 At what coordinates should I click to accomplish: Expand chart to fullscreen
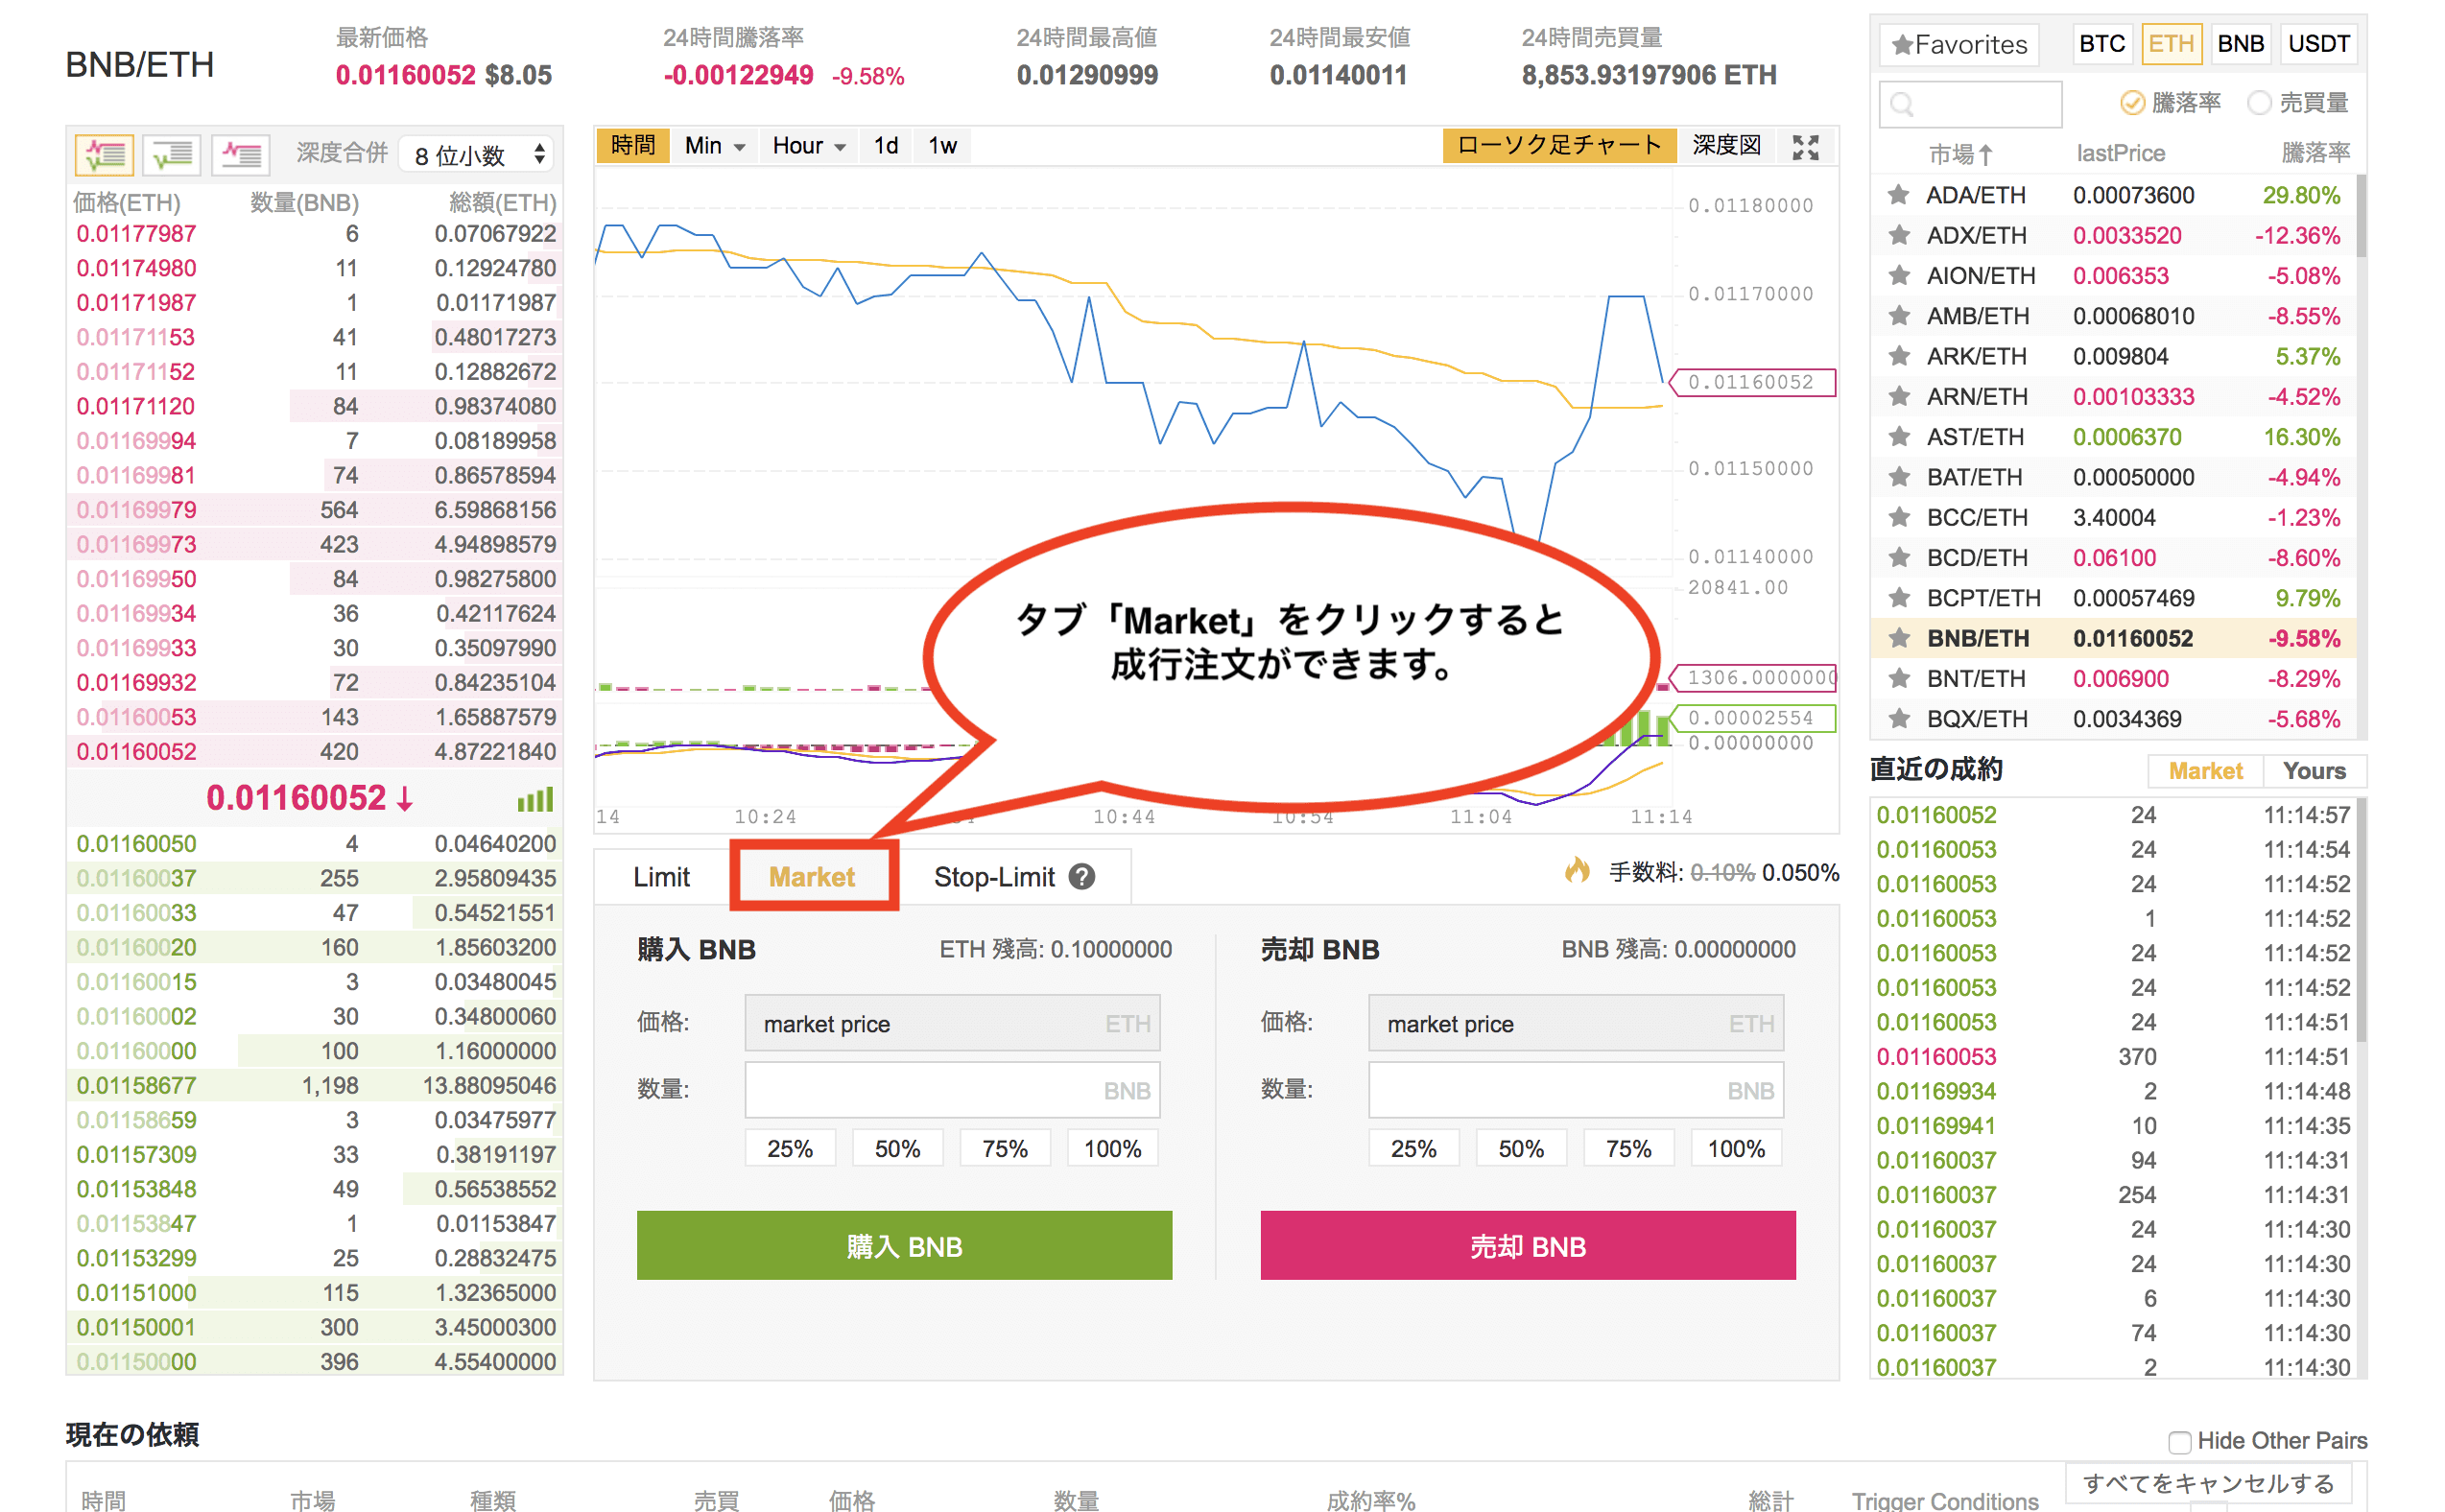(1805, 147)
